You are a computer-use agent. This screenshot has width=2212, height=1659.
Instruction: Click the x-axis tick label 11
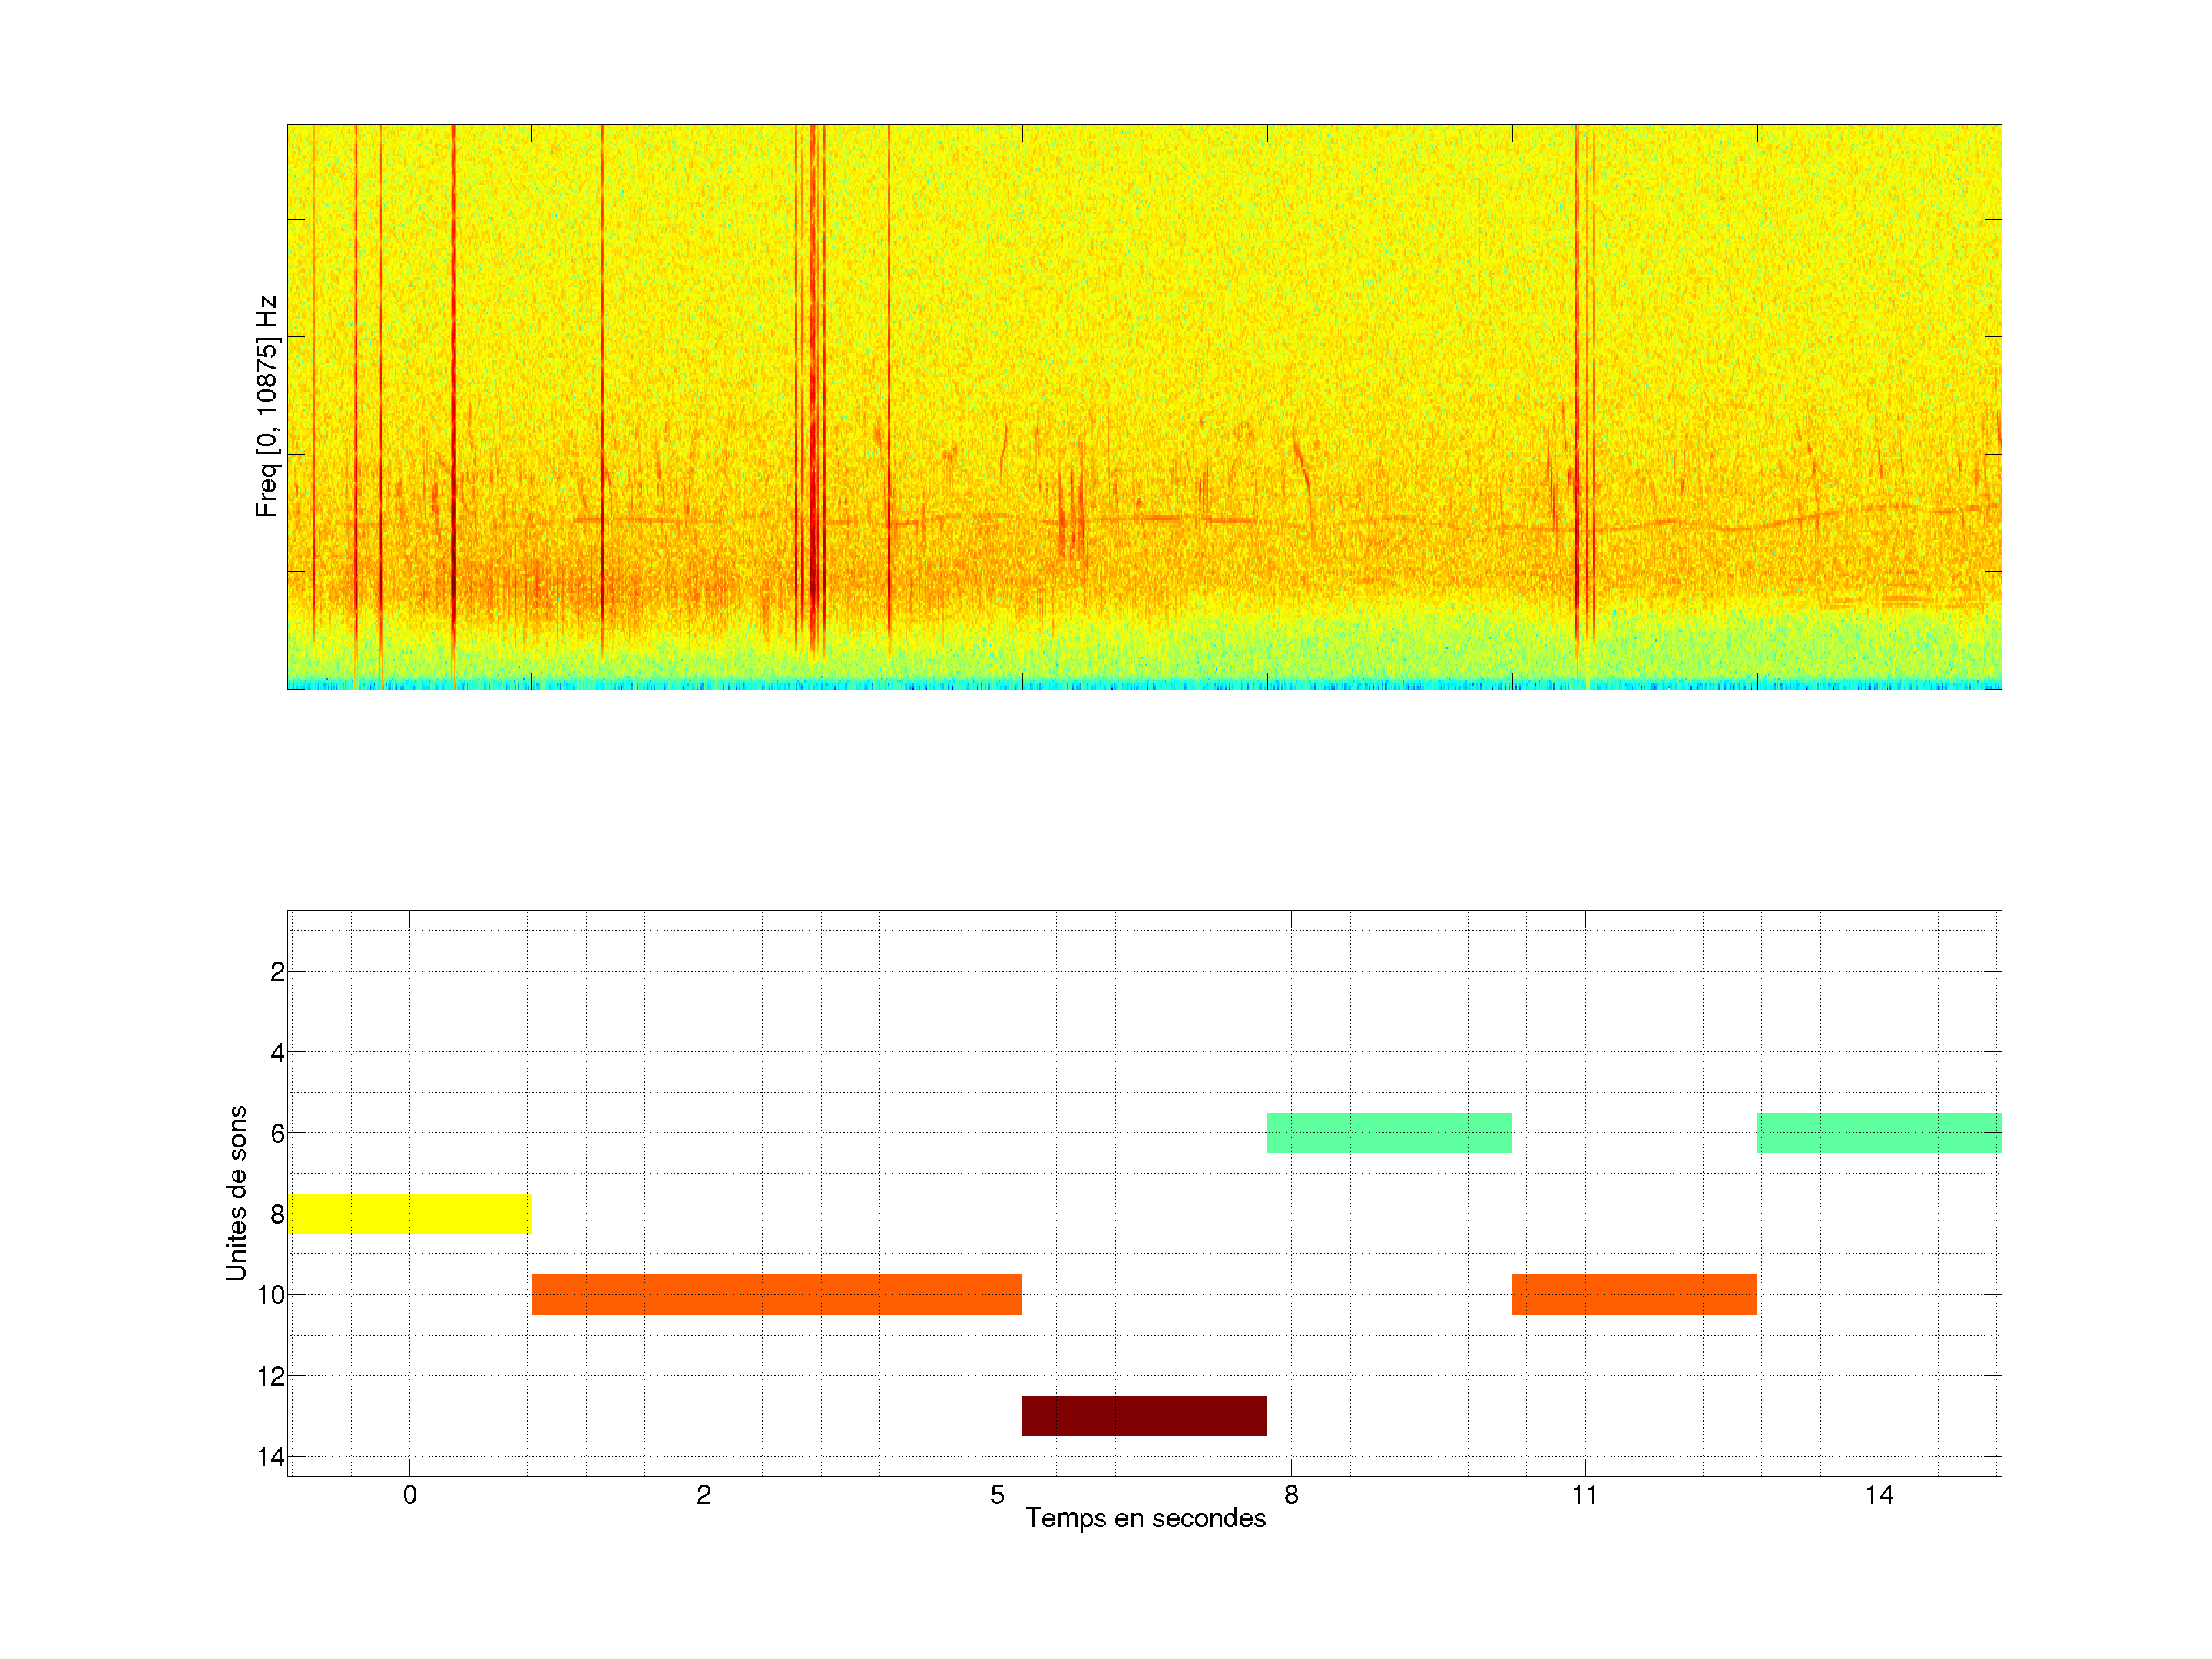click(x=1584, y=1495)
